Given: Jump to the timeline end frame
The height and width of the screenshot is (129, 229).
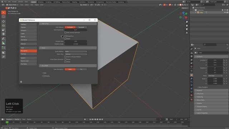Looking at the screenshot, I should [x=102, y=119].
